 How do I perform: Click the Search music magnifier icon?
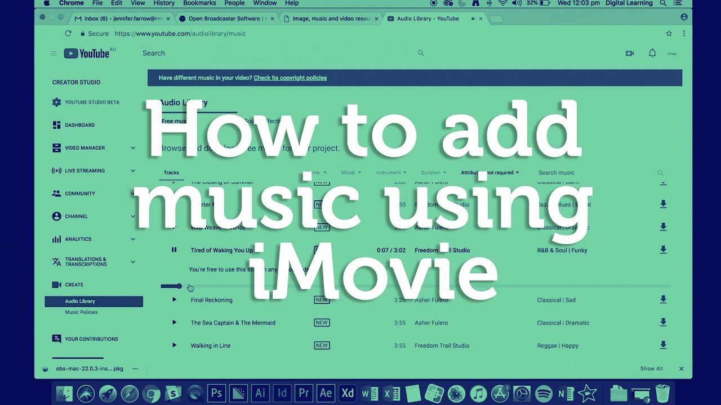tap(660, 173)
